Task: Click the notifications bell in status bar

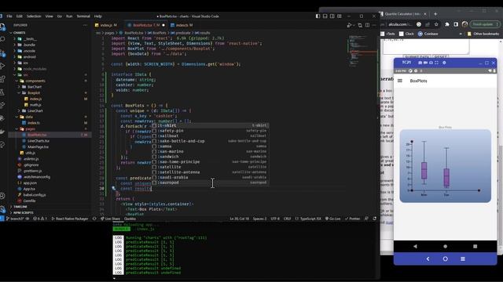Action: coord(374,219)
